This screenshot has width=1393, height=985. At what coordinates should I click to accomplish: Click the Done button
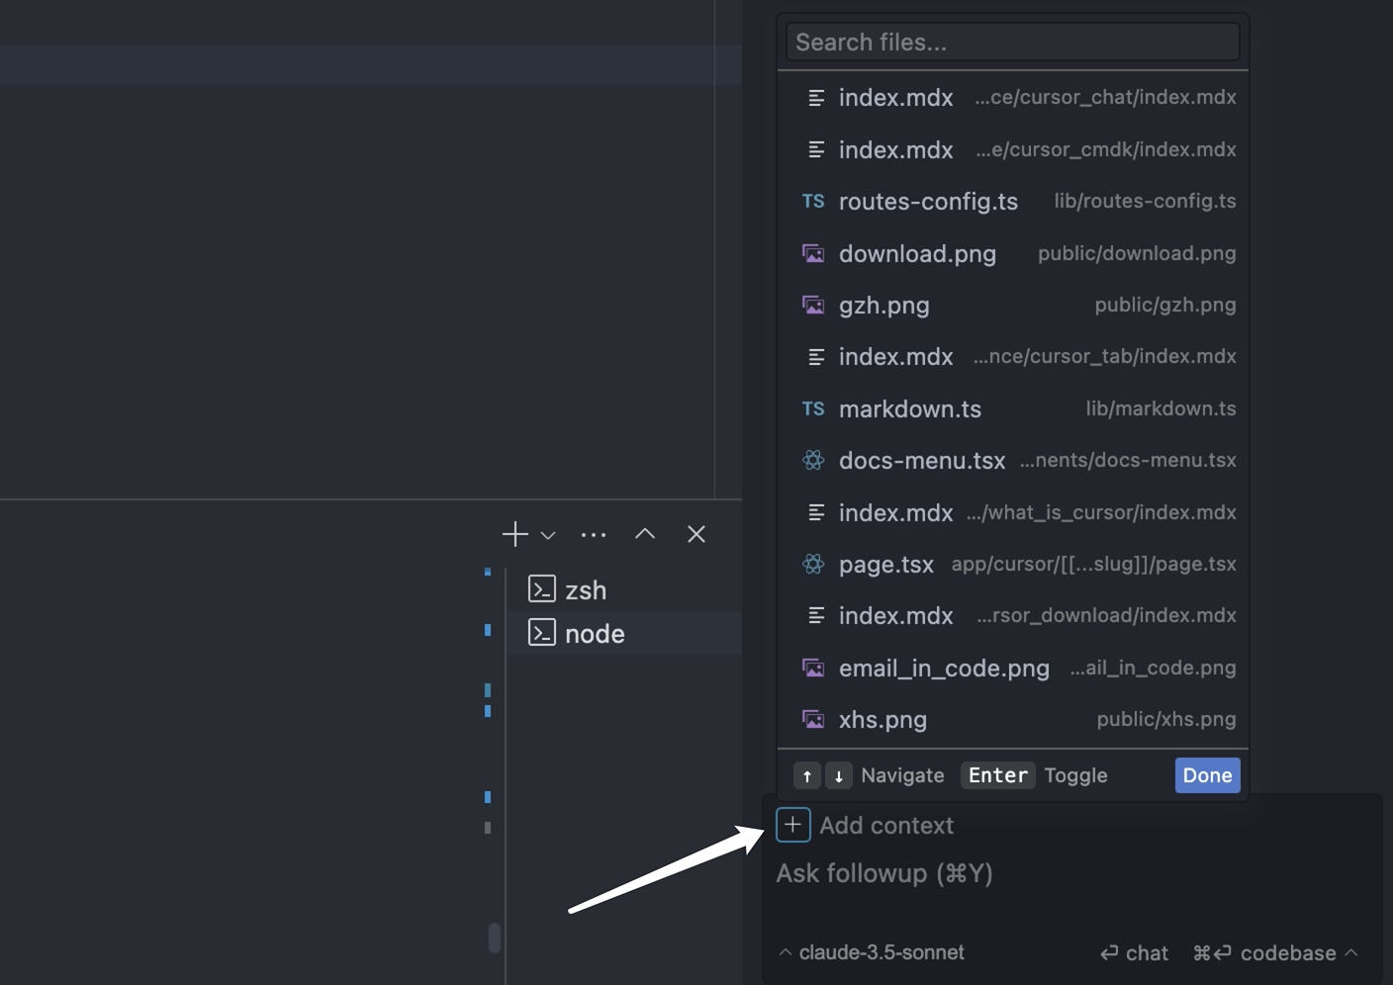pyautogui.click(x=1207, y=775)
